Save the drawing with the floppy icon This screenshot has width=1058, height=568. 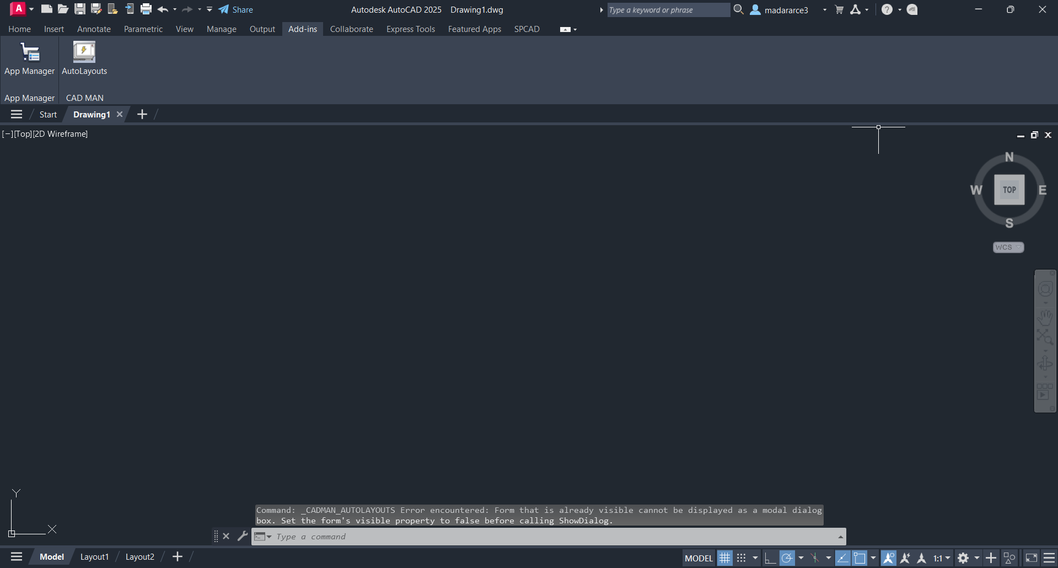point(80,9)
